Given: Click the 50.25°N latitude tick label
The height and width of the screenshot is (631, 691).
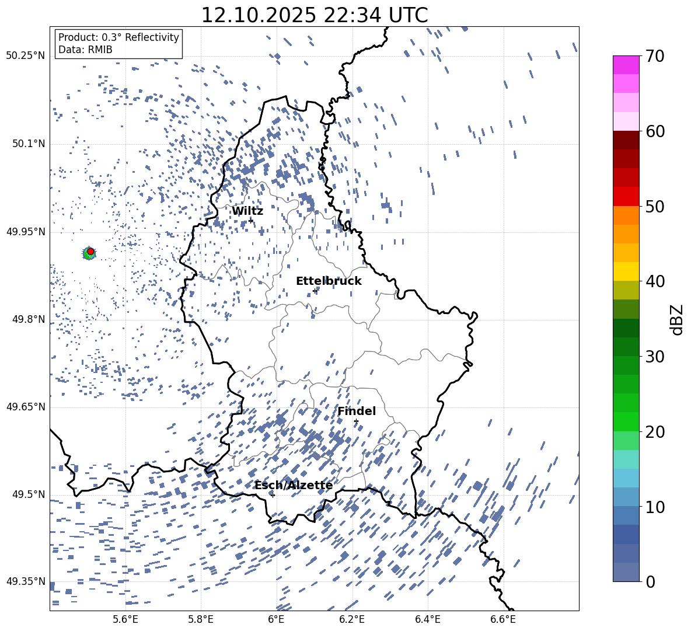Looking at the screenshot, I should click(26, 55).
